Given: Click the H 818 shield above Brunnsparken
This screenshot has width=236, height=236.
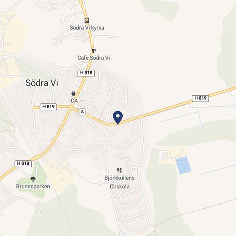Looking at the screenshot, I should click(23, 163).
